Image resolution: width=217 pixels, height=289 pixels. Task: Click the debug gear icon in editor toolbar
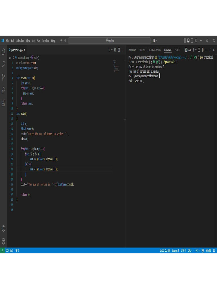coord(115,50)
